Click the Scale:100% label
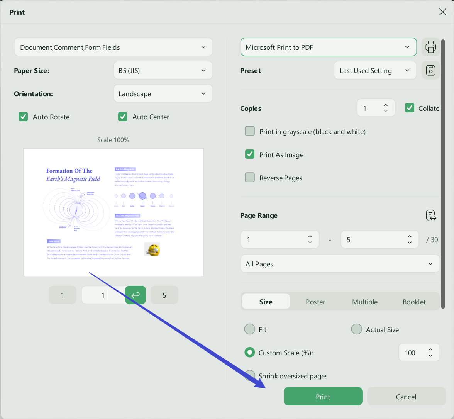454x419 pixels. coord(113,140)
